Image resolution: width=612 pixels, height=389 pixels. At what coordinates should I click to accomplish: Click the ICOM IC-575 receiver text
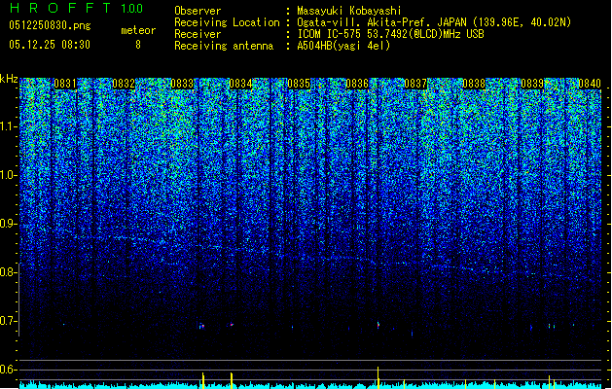[390, 34]
